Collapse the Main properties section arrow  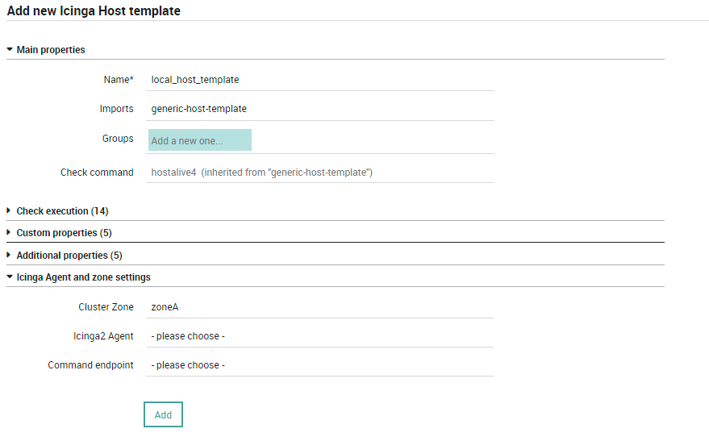(10, 50)
